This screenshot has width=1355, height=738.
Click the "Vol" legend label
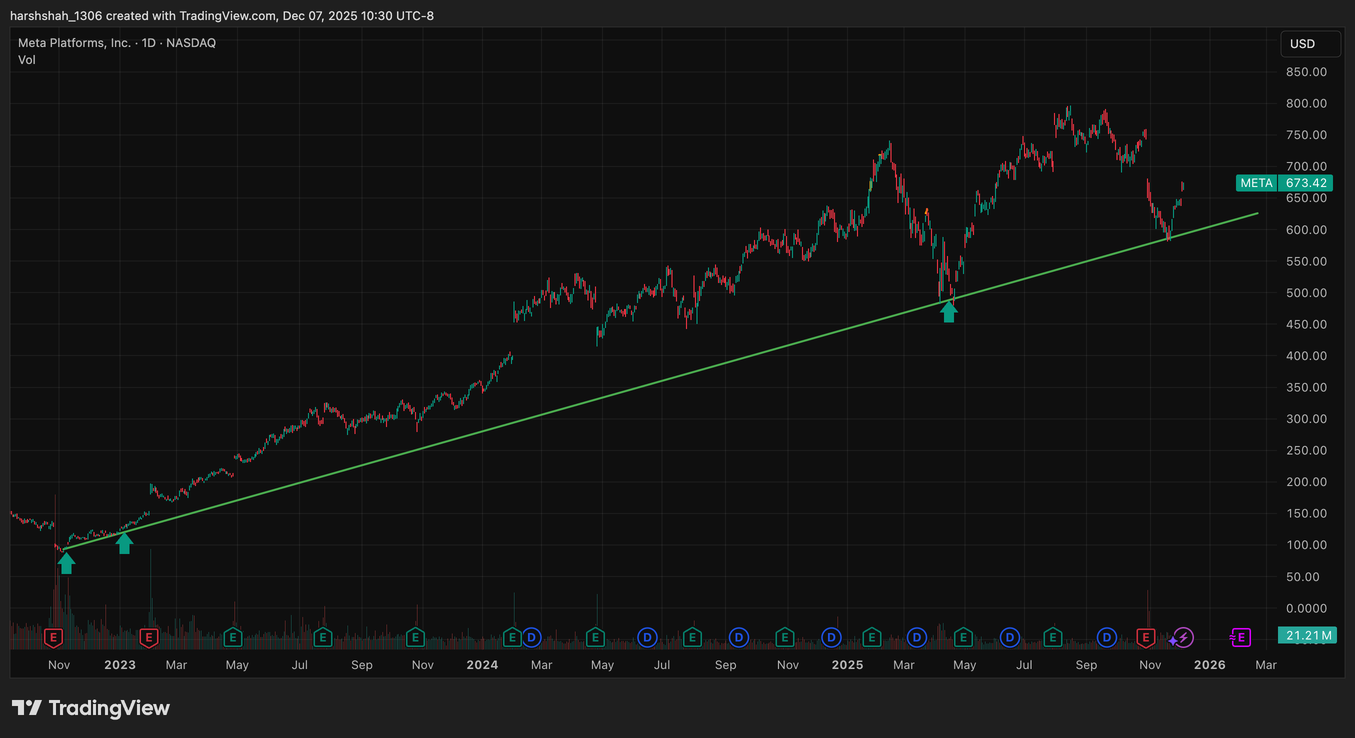tap(27, 59)
